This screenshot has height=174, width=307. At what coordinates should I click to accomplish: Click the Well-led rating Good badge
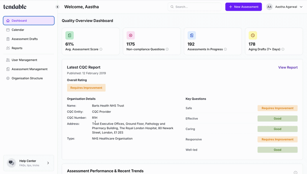coord(277,150)
